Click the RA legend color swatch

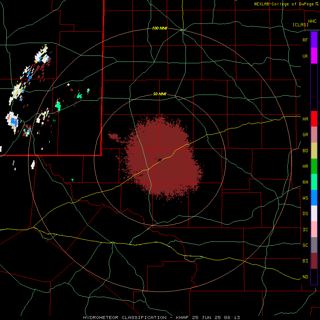[314, 182]
